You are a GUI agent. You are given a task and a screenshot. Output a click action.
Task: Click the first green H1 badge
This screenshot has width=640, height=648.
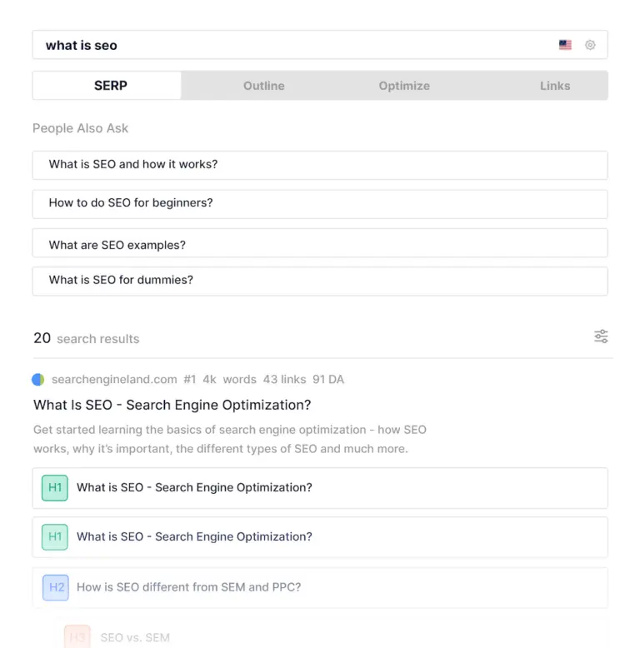coord(55,488)
